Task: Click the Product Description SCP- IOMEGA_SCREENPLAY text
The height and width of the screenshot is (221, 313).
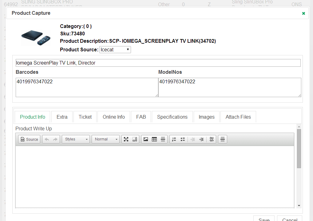Action: click(138, 41)
